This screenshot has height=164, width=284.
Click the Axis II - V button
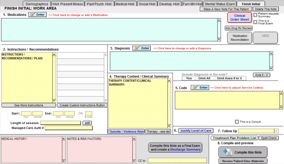pyautogui.click(x=261, y=75)
